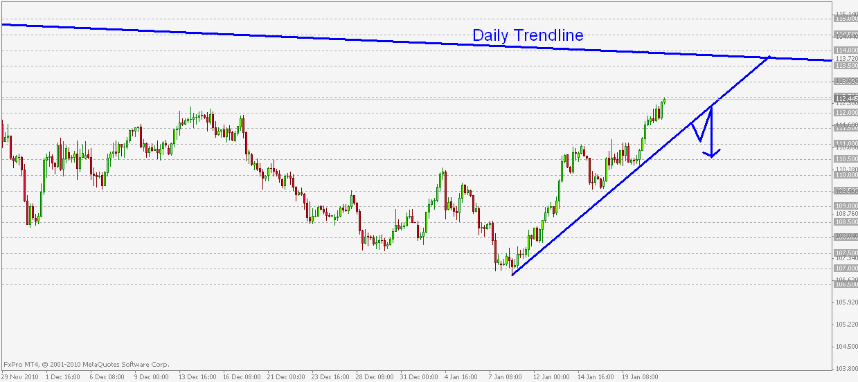858x382 pixels.
Task: Click the 103.800 price axis value
Action: tap(846, 369)
